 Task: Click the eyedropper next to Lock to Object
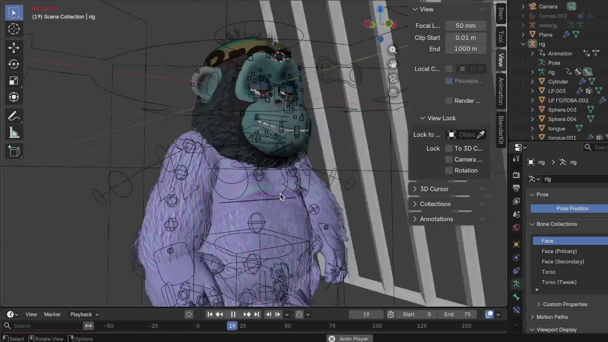tap(481, 135)
